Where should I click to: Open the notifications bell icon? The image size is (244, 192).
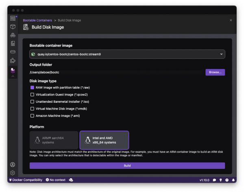233,180
